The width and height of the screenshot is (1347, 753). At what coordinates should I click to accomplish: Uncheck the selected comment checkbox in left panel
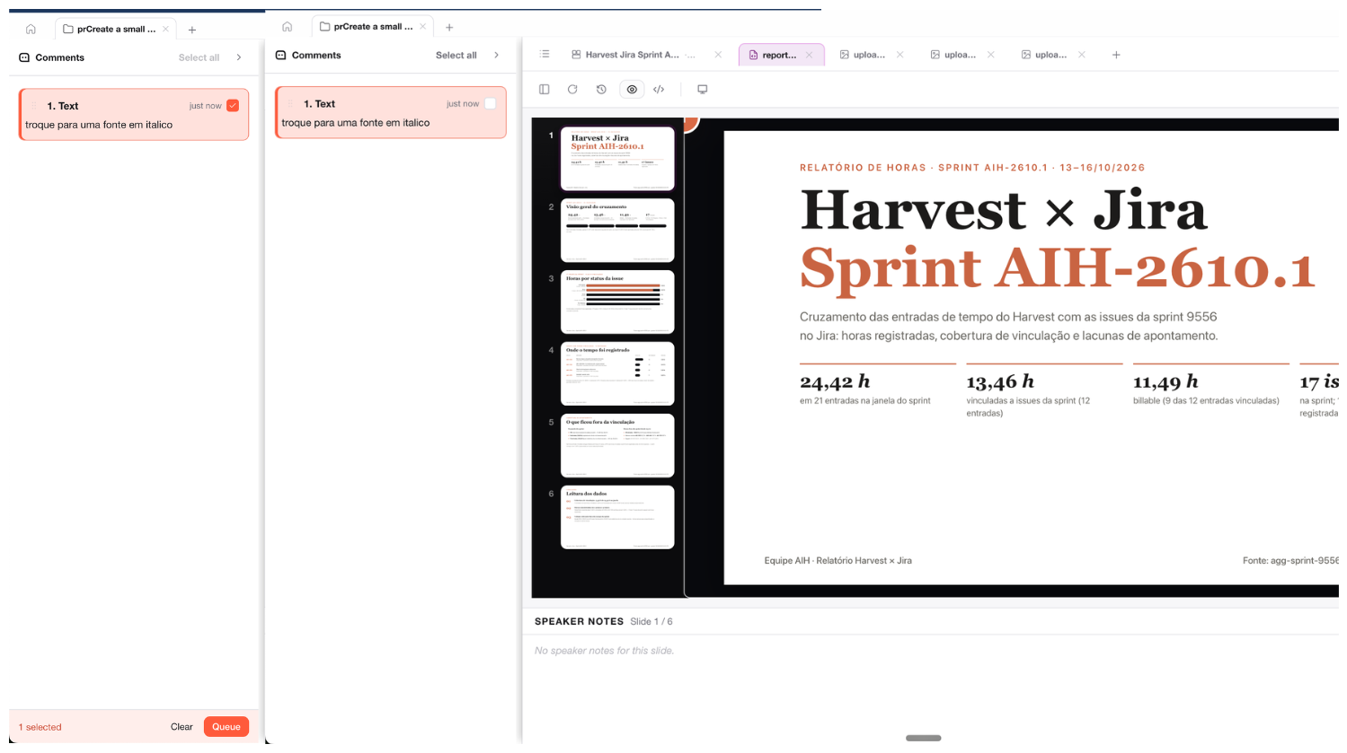233,106
